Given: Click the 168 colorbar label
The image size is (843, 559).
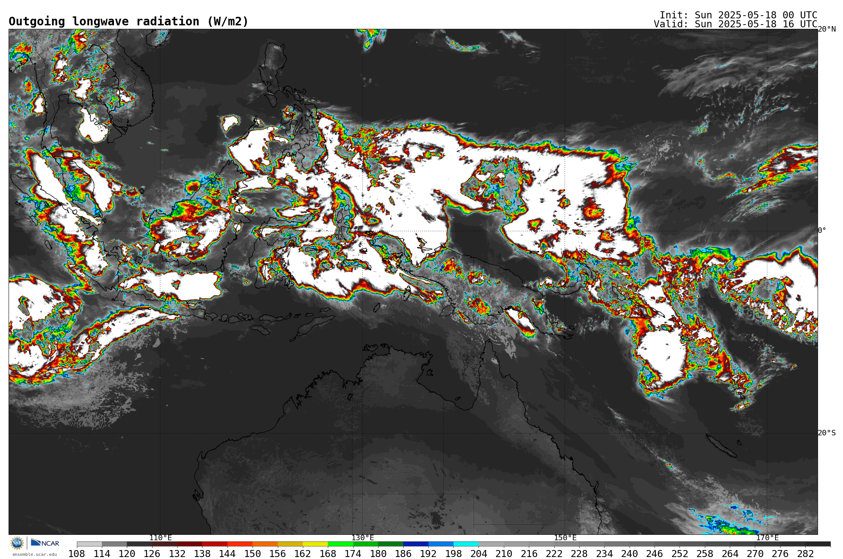Looking at the screenshot, I should click(328, 554).
